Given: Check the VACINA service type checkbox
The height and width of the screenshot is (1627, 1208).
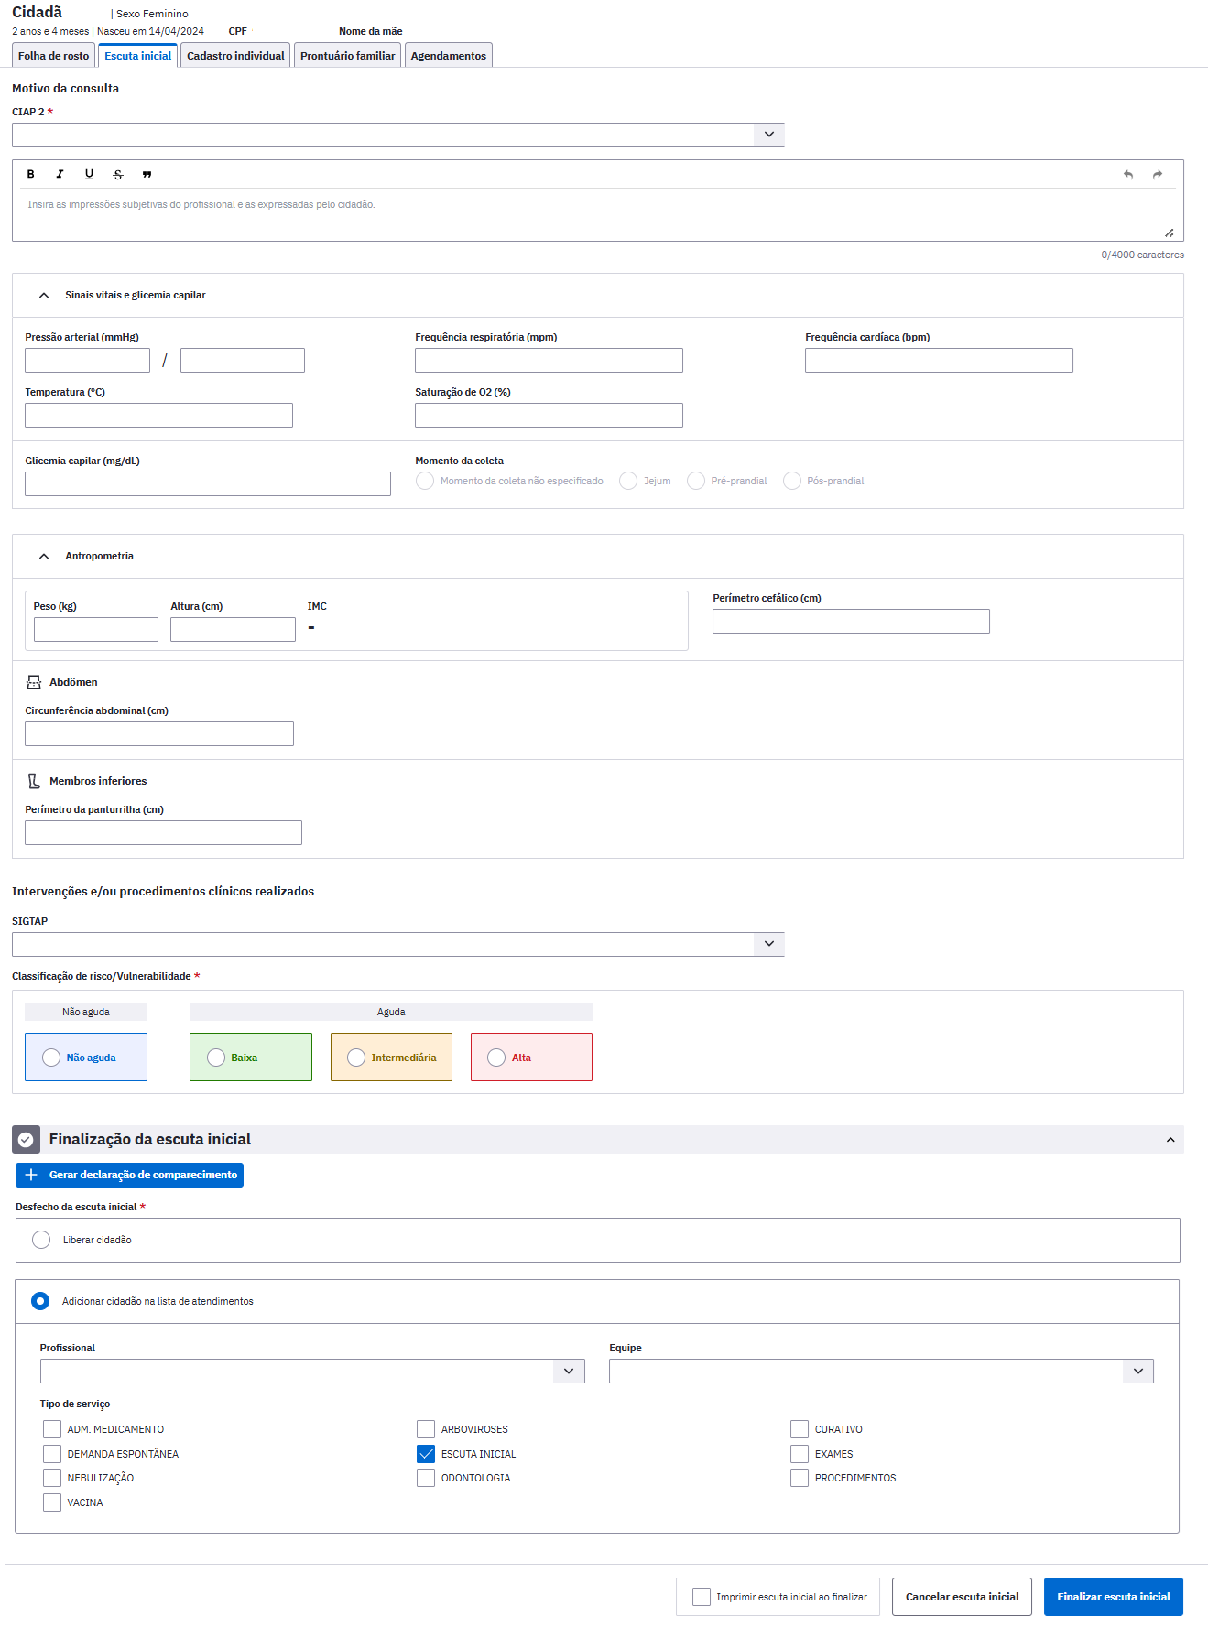Looking at the screenshot, I should tap(52, 1502).
